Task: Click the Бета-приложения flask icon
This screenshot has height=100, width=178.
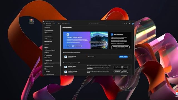Action: pyautogui.click(x=45, y=63)
